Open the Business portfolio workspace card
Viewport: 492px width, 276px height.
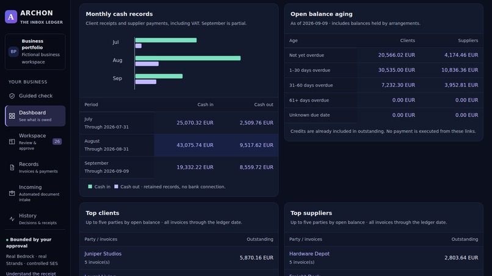click(35, 52)
